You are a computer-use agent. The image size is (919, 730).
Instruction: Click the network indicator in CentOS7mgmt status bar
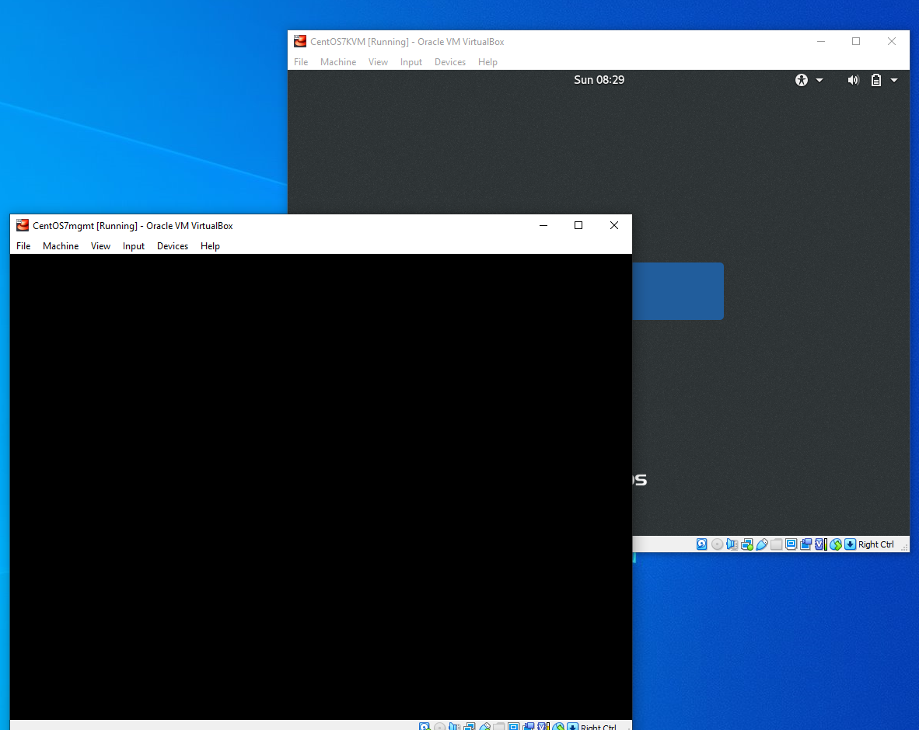pyautogui.click(x=470, y=726)
